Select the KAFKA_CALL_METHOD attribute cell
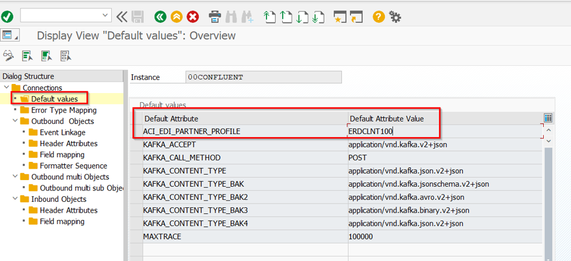 [x=245, y=158]
